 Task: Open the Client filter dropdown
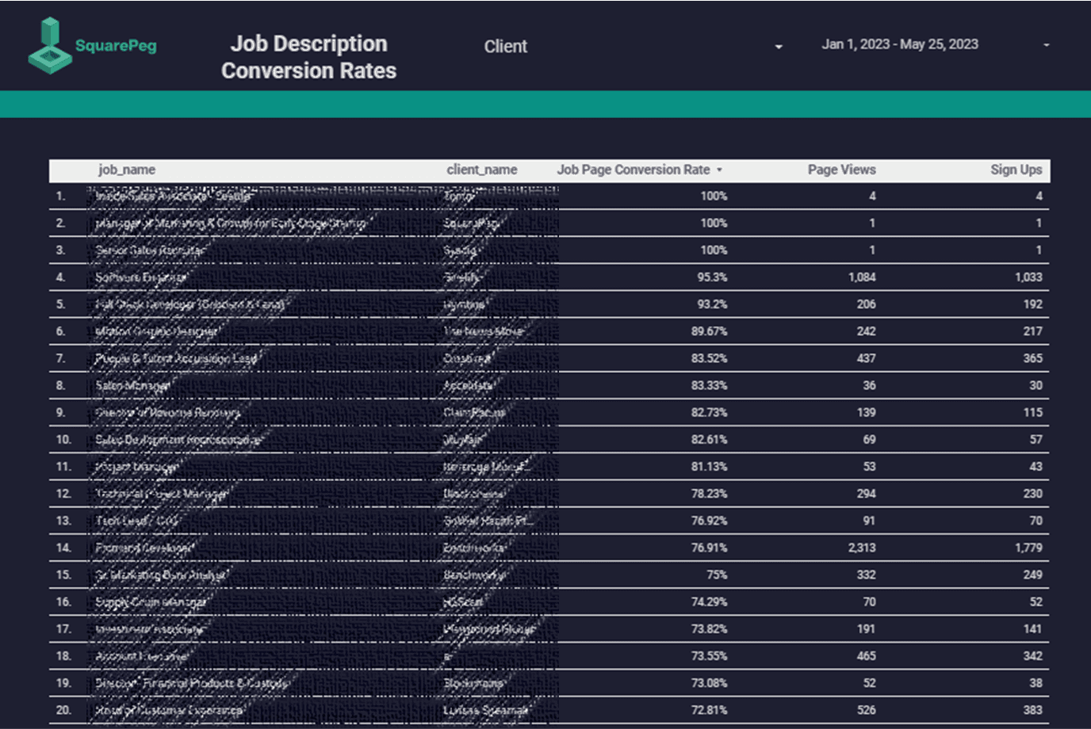[x=632, y=46]
